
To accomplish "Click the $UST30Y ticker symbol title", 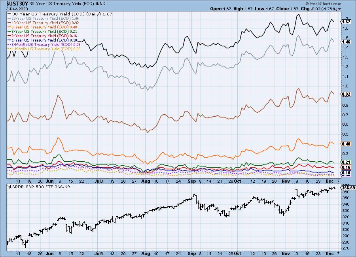I will (x=17, y=4).
